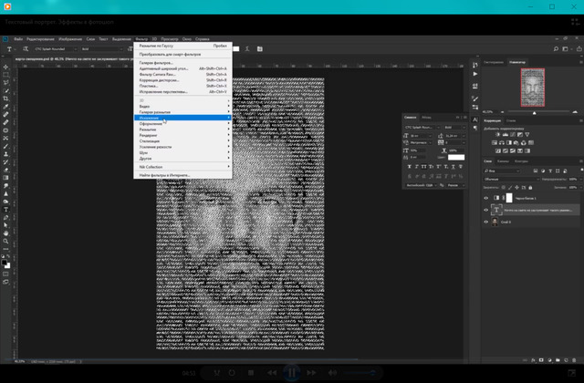
Task: Hide the bottom photo layer
Action: [485, 221]
